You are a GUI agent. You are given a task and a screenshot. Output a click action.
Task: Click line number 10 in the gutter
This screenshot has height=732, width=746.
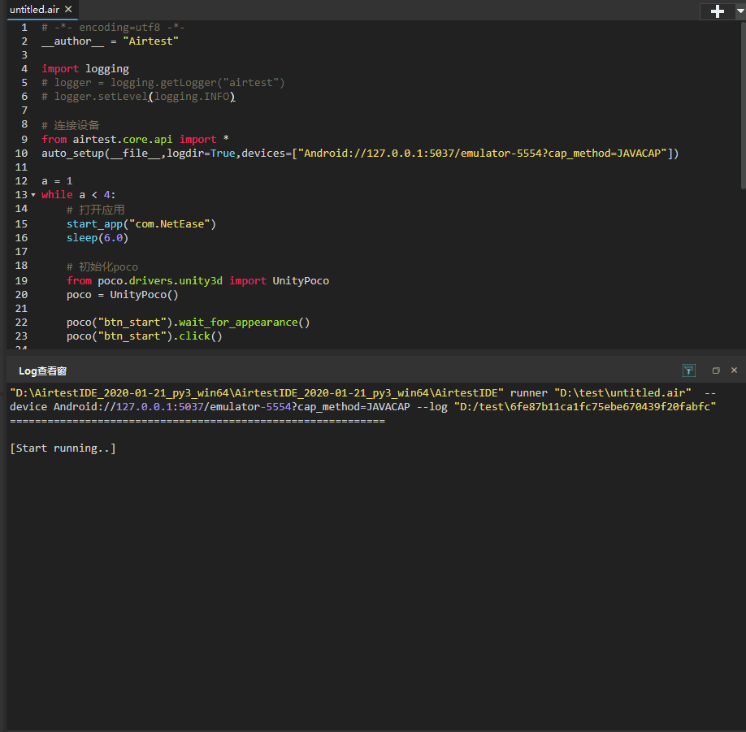click(21, 154)
